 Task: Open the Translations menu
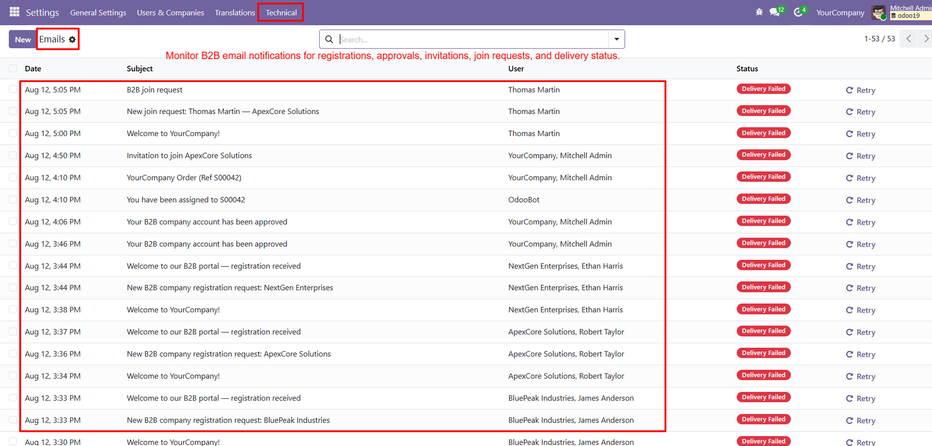[x=235, y=12]
